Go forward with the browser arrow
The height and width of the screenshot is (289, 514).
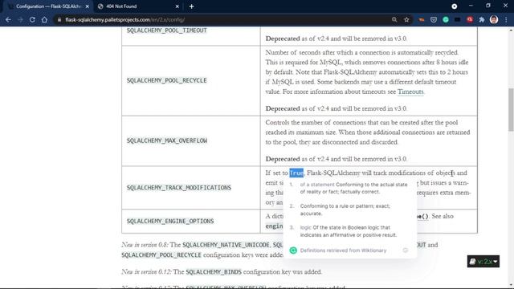point(20,19)
